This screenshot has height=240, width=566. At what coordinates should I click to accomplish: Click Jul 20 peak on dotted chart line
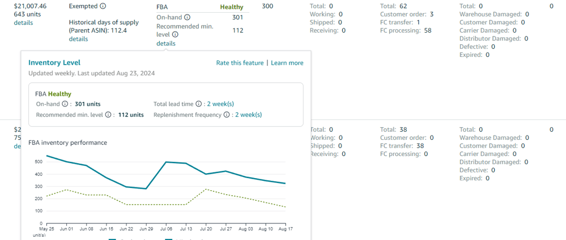(206, 189)
